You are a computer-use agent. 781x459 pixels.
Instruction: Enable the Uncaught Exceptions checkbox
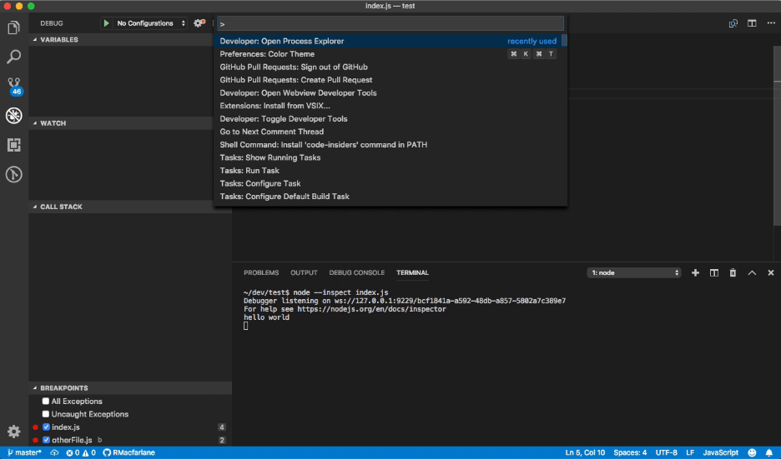click(x=46, y=414)
